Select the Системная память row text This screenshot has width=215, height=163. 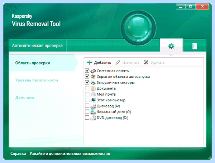113,71
